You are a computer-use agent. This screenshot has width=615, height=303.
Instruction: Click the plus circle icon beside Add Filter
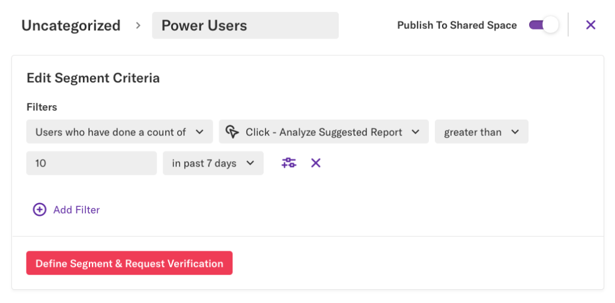pyautogui.click(x=40, y=210)
